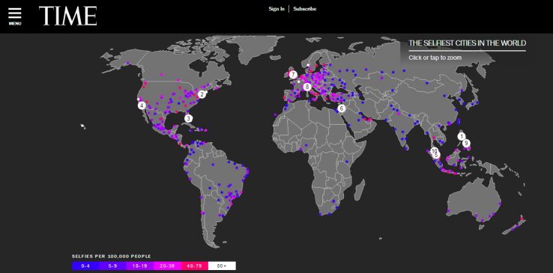Select map marker number 8

tap(307, 87)
